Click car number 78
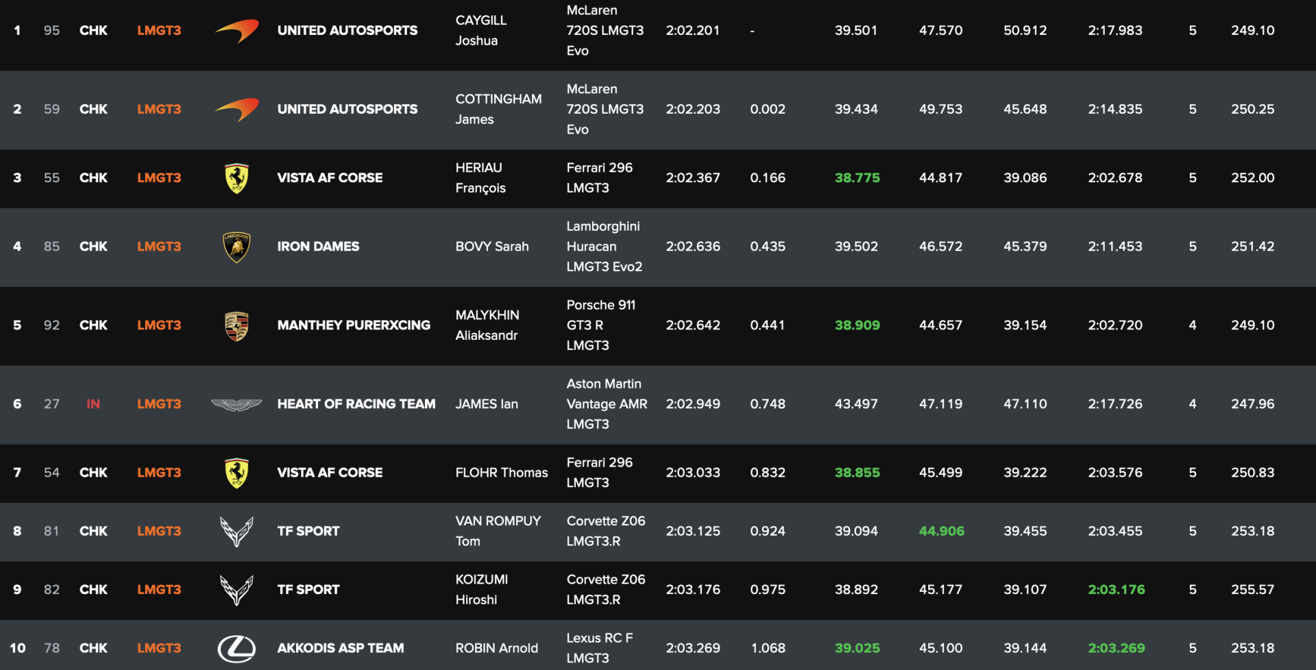 tap(51, 648)
